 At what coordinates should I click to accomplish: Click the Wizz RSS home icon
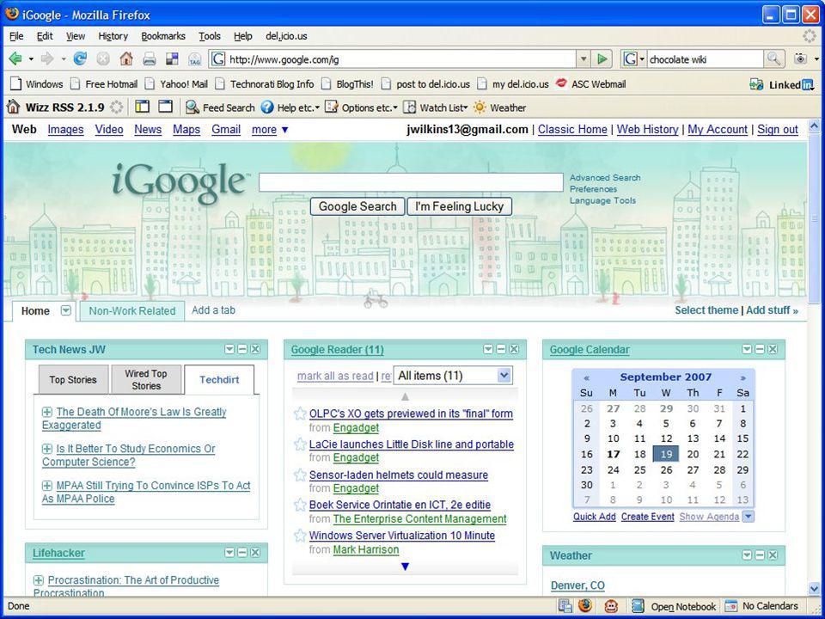pyautogui.click(x=13, y=107)
